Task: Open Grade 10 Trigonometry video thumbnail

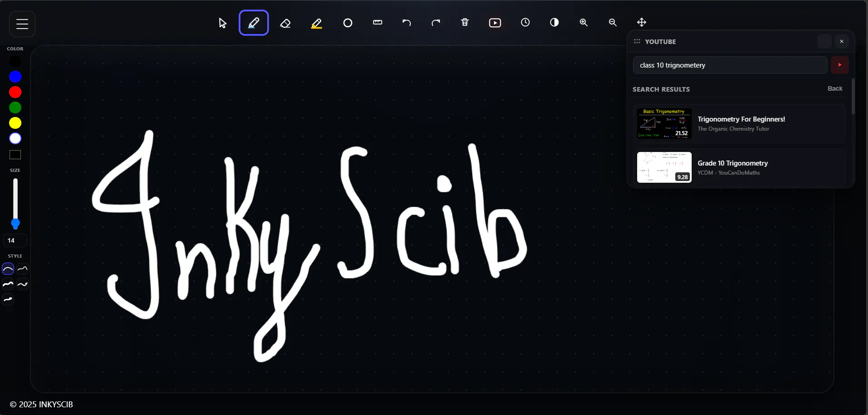Action: click(x=664, y=167)
